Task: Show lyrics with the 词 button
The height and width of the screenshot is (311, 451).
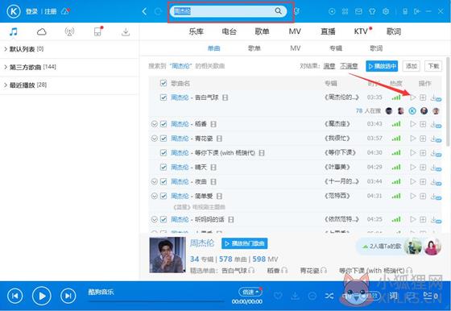Action: pyautogui.click(x=393, y=296)
